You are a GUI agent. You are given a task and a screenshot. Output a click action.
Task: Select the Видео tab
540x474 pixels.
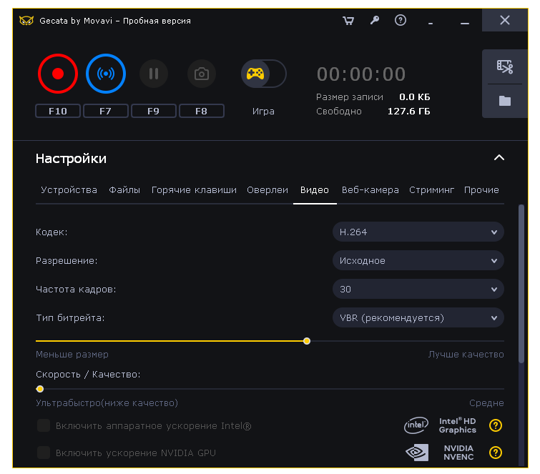pyautogui.click(x=315, y=190)
